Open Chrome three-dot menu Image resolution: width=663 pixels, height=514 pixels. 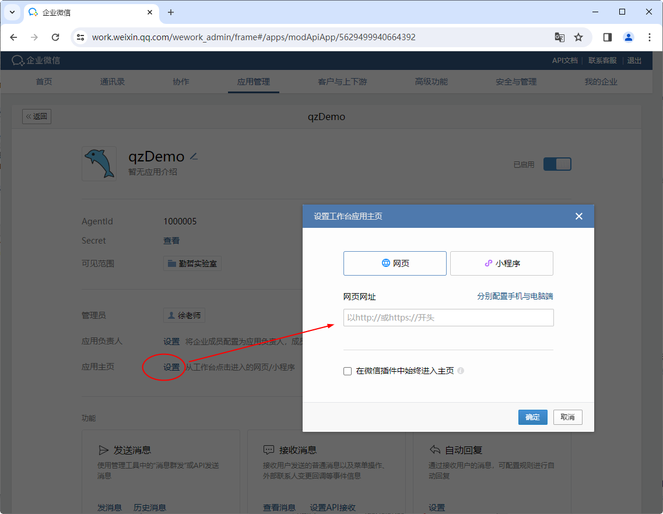coord(650,37)
